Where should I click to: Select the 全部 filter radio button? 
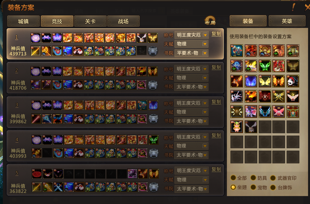point(233,178)
